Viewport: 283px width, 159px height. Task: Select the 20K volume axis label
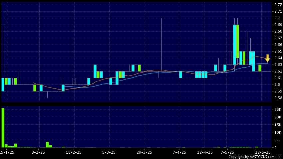(x=278, y=117)
